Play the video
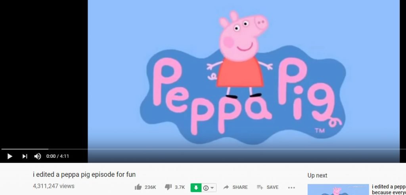This screenshot has width=406, height=195. click(10, 156)
